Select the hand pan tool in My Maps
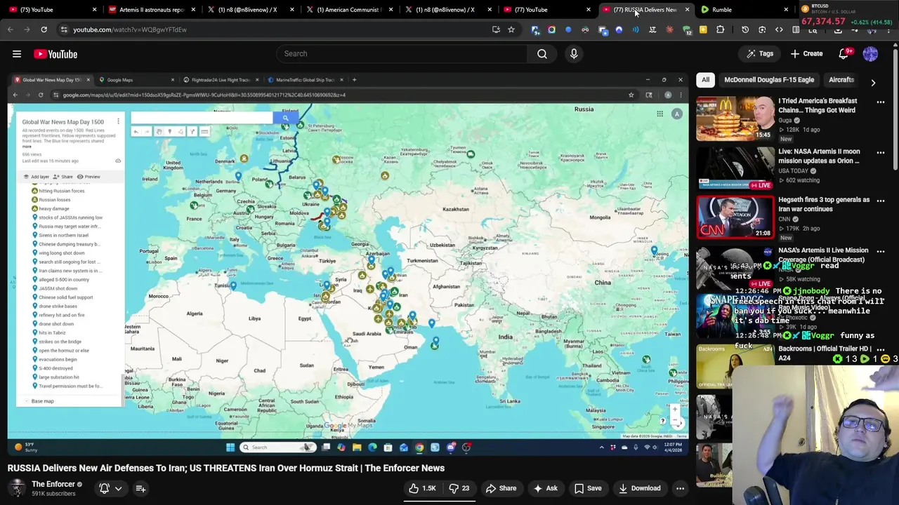The image size is (899, 505). [x=159, y=132]
